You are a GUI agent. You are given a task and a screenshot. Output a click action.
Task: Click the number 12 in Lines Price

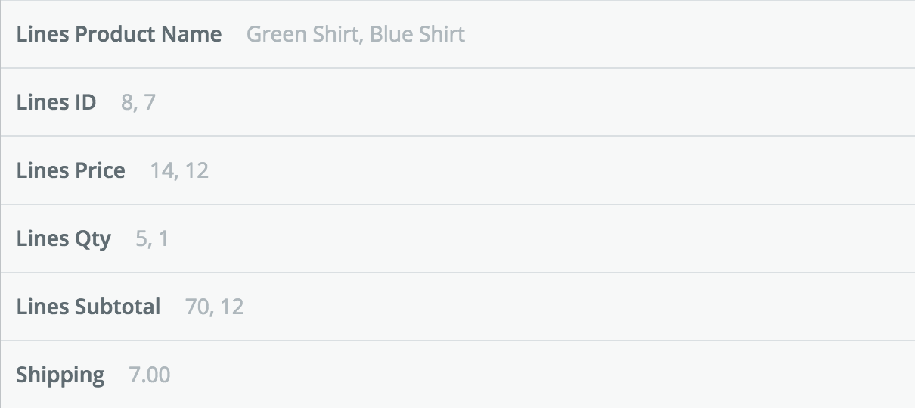(197, 170)
